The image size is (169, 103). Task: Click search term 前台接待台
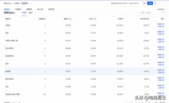10,56
